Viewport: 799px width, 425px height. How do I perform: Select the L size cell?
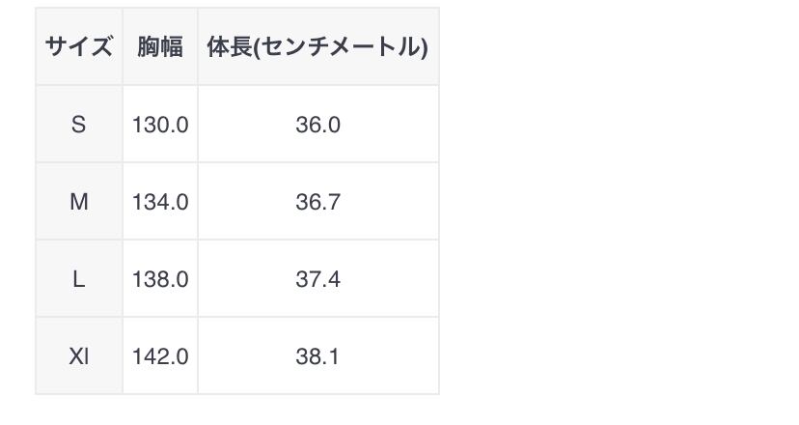tap(79, 279)
